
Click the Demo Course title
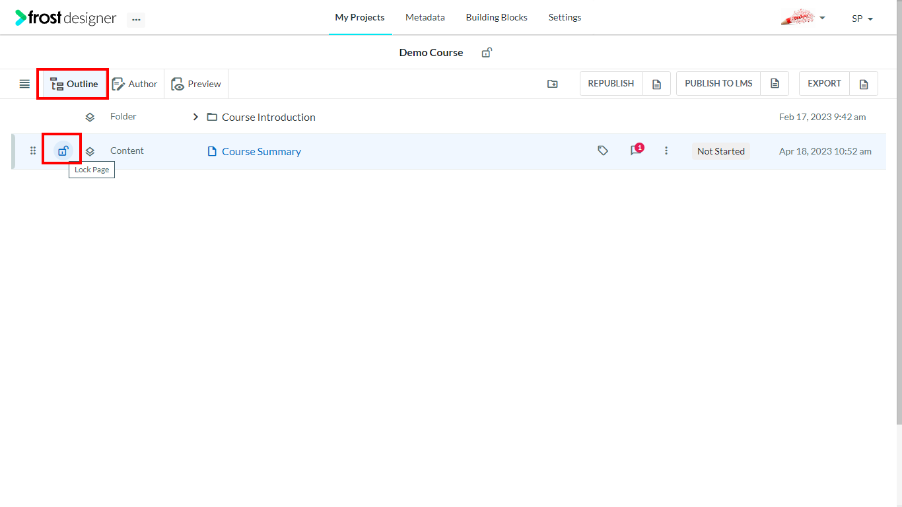point(431,52)
